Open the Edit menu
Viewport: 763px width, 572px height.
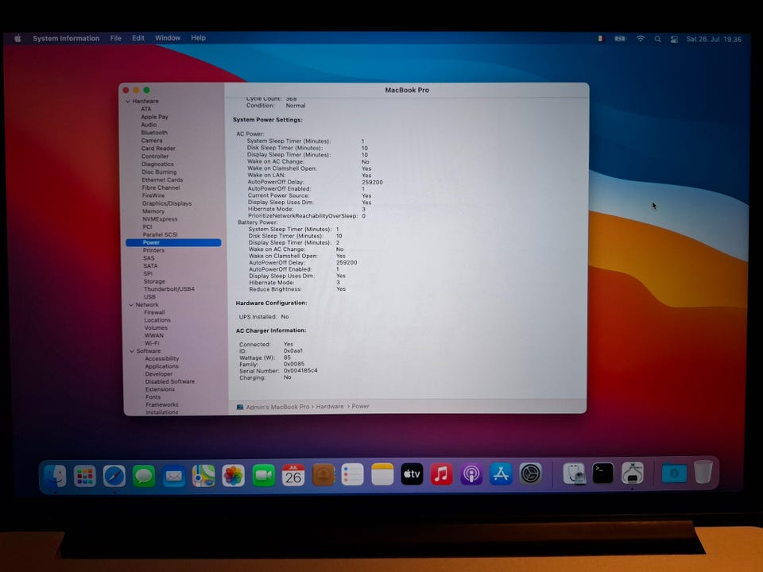138,38
